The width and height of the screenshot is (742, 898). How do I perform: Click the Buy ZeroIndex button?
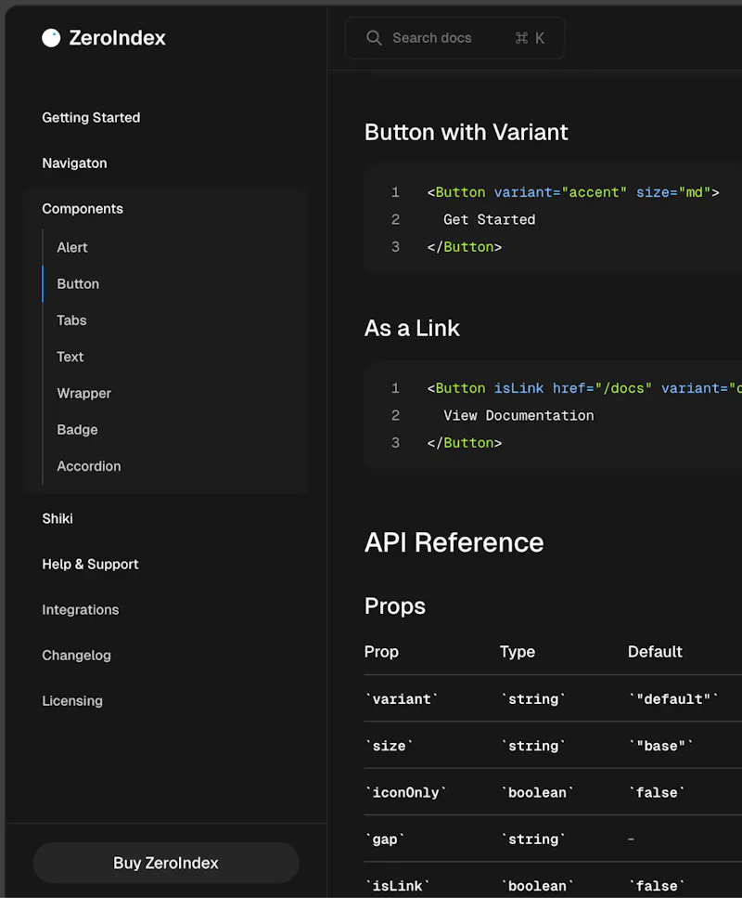[166, 863]
